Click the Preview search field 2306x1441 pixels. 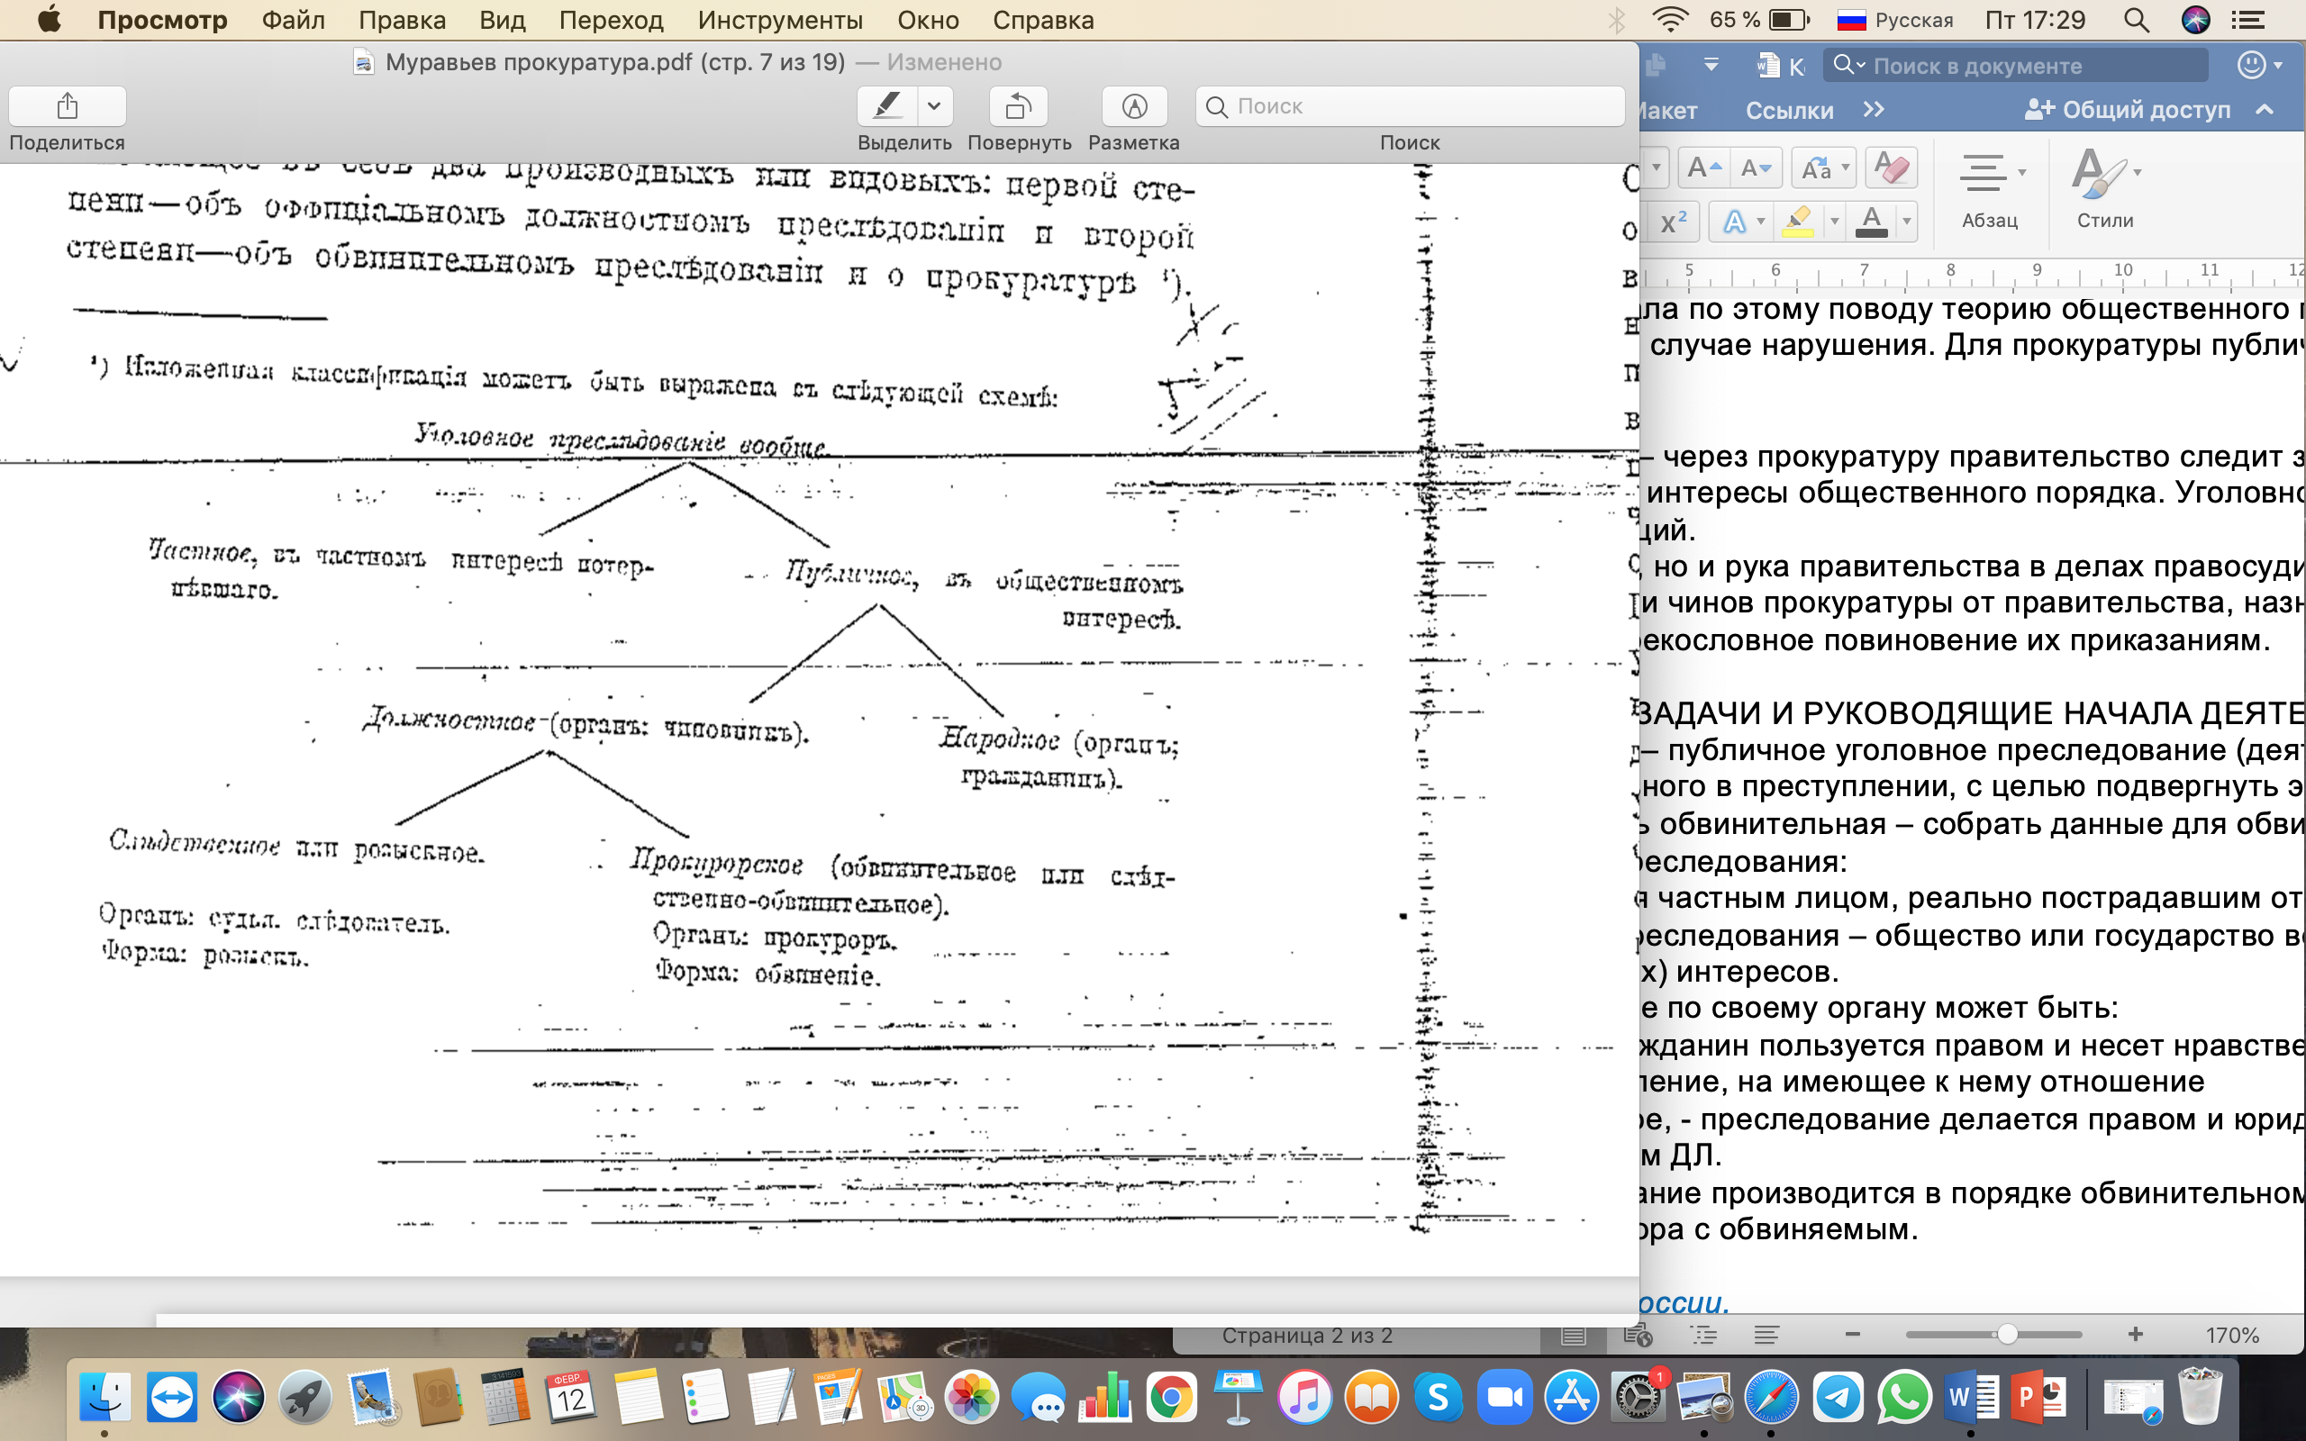(1410, 105)
